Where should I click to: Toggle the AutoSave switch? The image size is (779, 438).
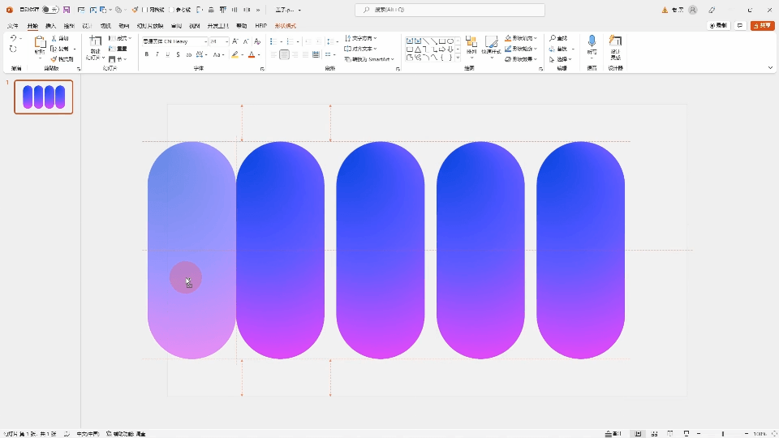click(x=49, y=10)
